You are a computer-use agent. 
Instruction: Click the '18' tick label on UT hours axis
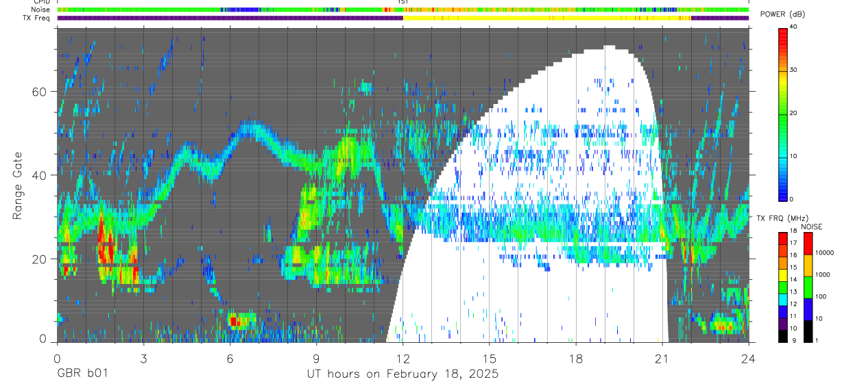(576, 358)
